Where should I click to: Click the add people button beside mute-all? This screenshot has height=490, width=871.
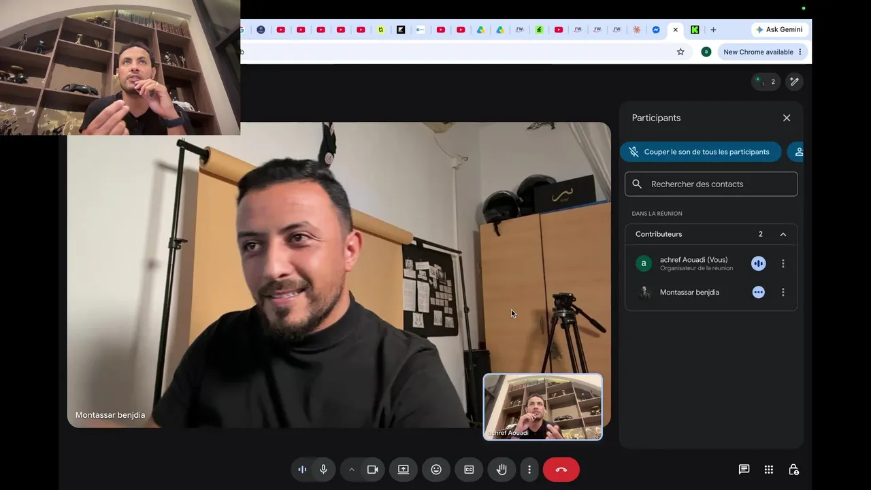click(797, 152)
